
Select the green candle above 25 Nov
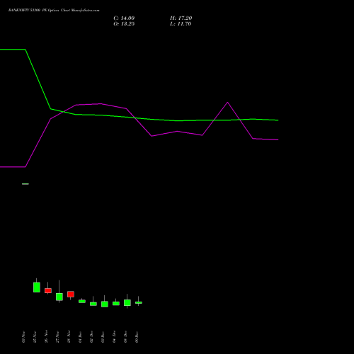(x=37, y=287)
